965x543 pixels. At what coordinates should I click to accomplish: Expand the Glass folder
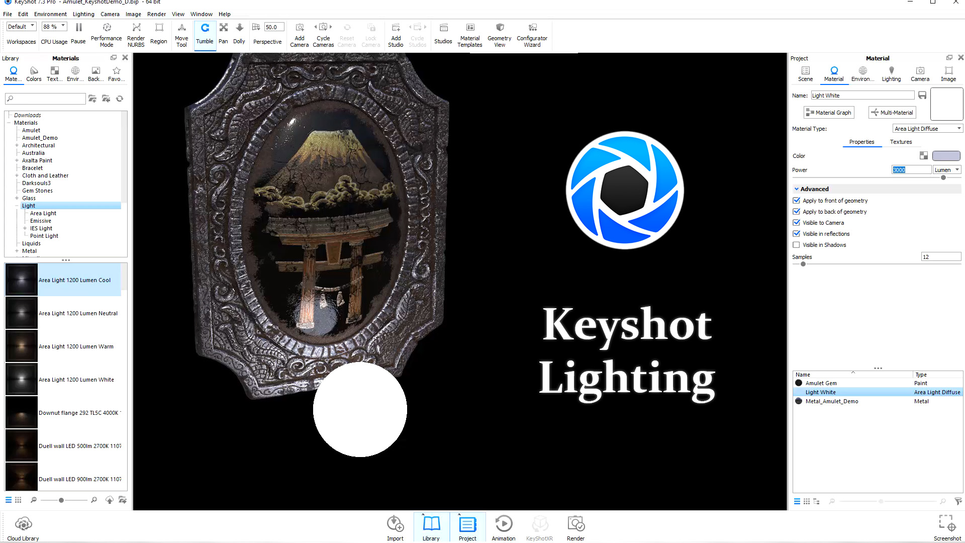(17, 198)
